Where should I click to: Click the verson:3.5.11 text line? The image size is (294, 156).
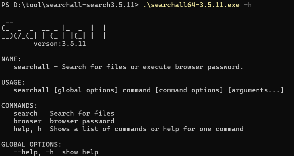[x=60, y=44]
